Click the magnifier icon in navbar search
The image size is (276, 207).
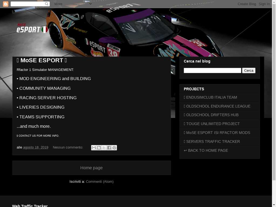[47, 4]
